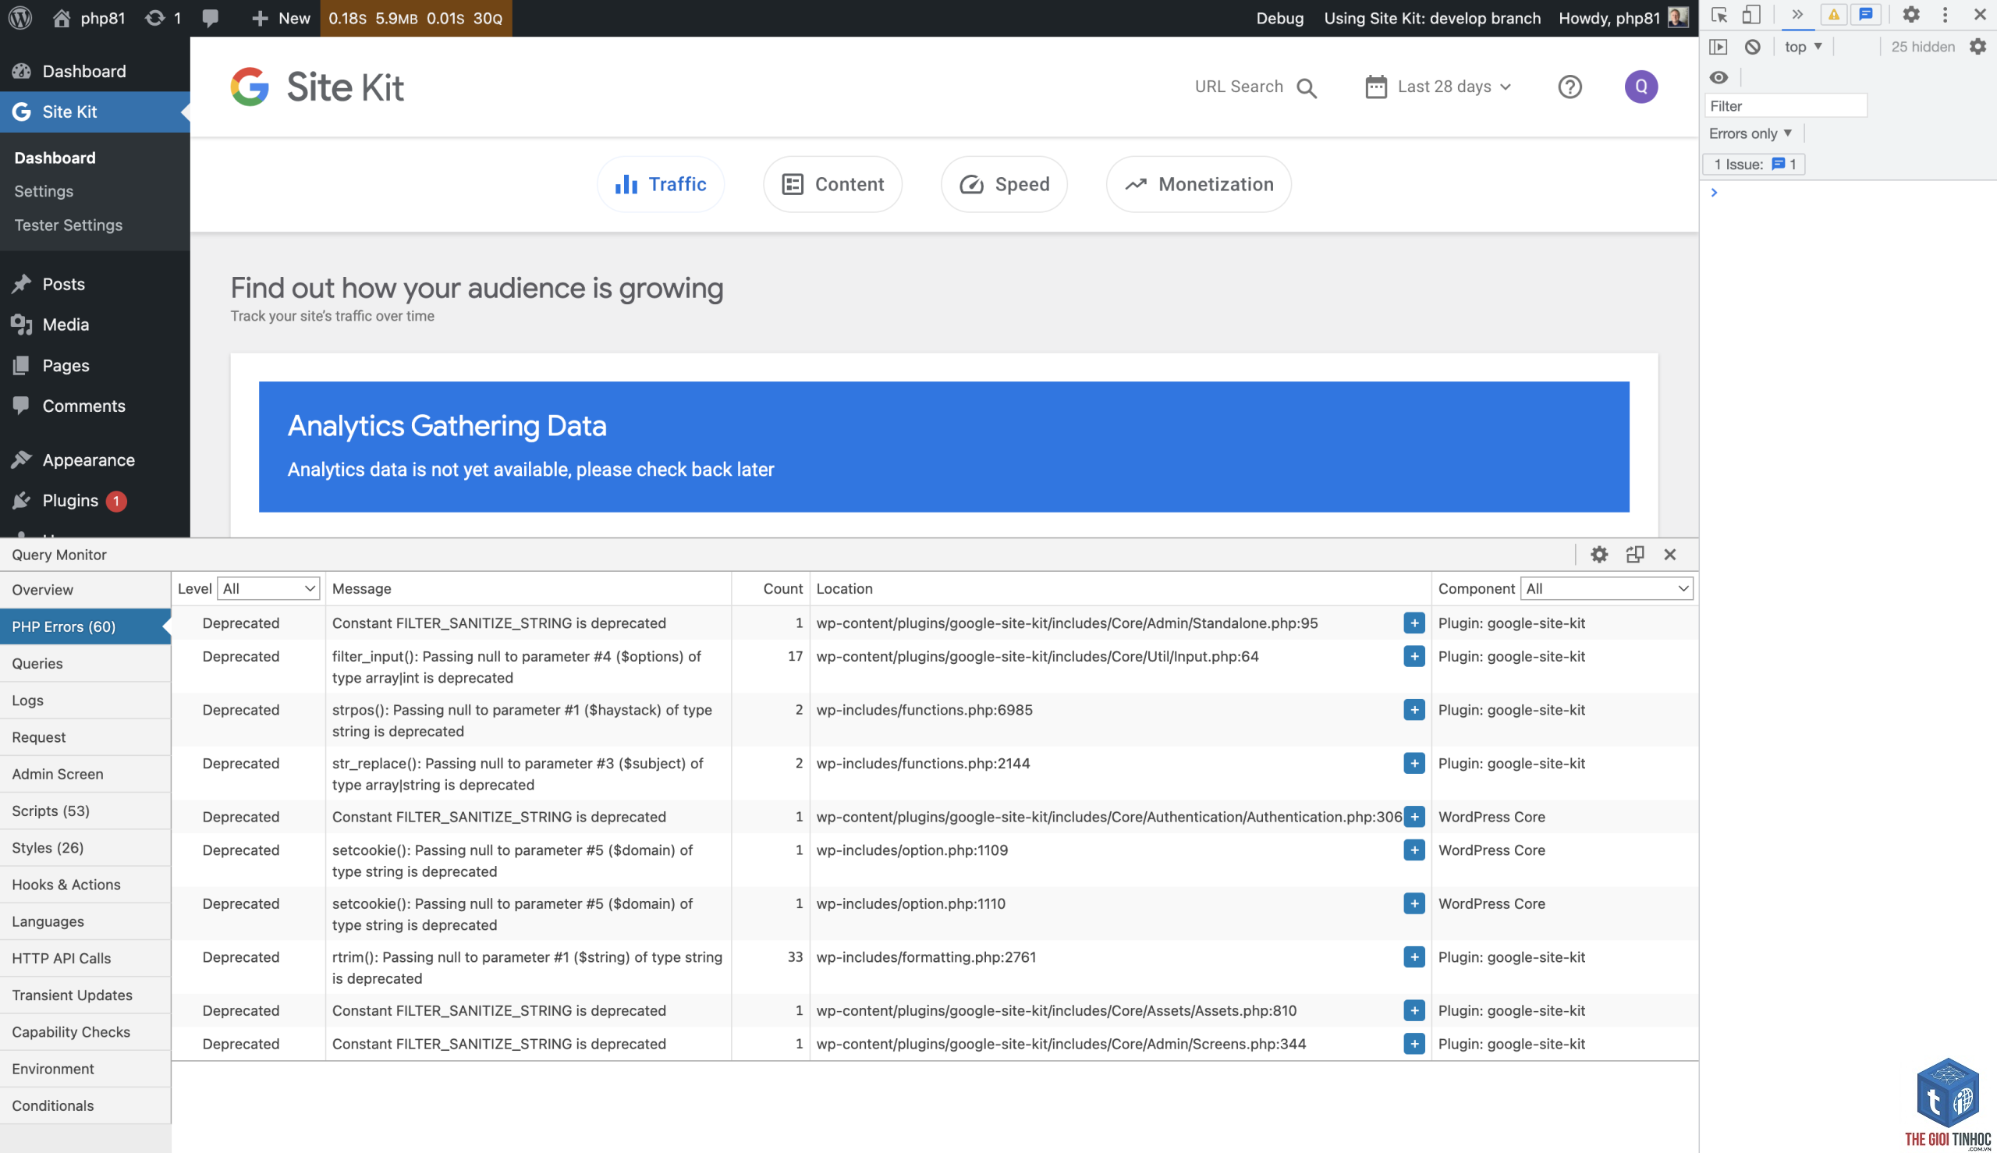This screenshot has width=1997, height=1153.
Task: Switch to the Speed tab
Action: [x=1003, y=184]
